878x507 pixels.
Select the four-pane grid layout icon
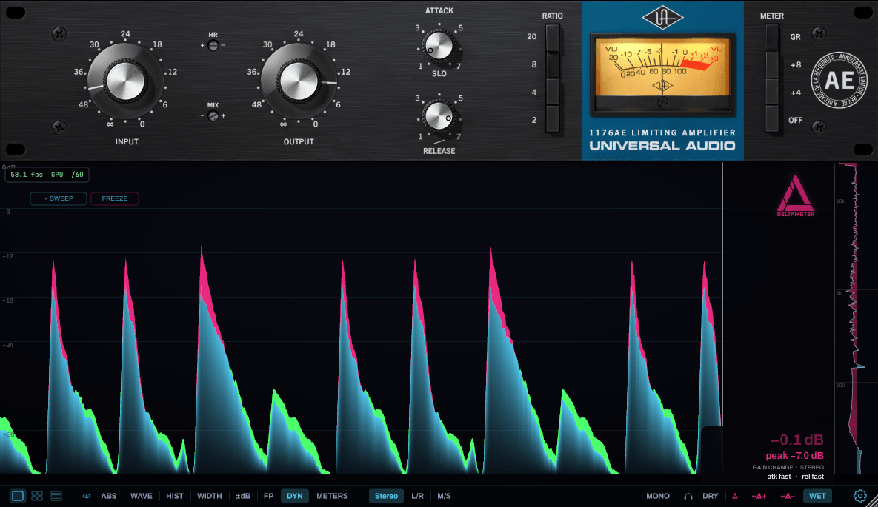(x=37, y=496)
